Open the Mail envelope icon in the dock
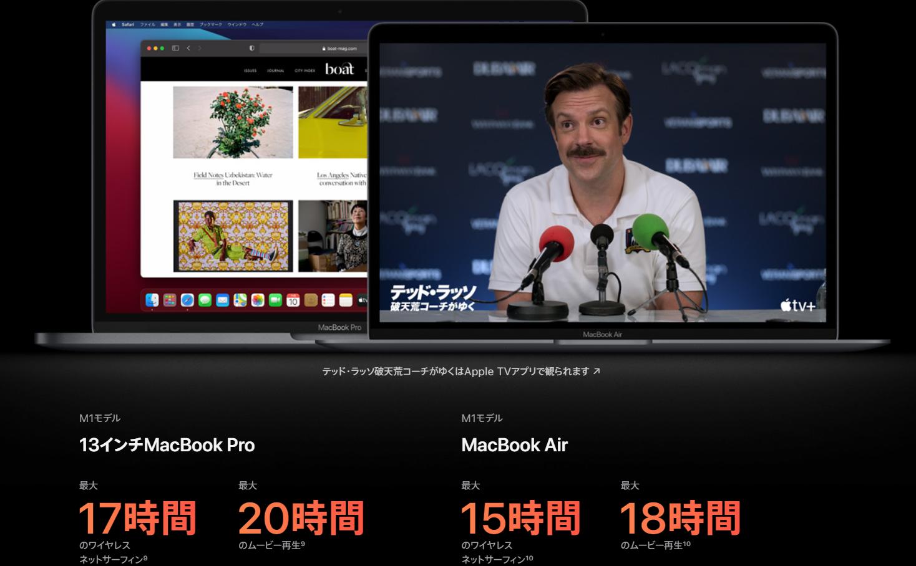Screen dimensions: 916x566 (223, 300)
